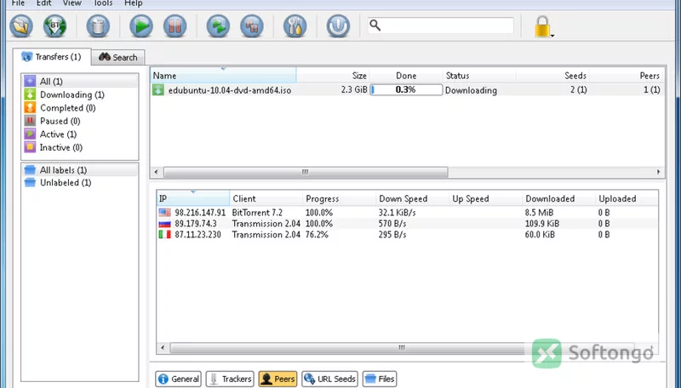Select the Active (1) filter
Viewport: 681px width, 388px height.
click(80, 134)
